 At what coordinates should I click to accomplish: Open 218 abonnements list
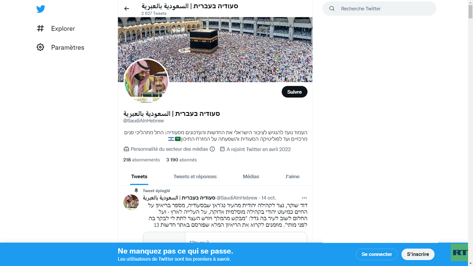point(141,160)
